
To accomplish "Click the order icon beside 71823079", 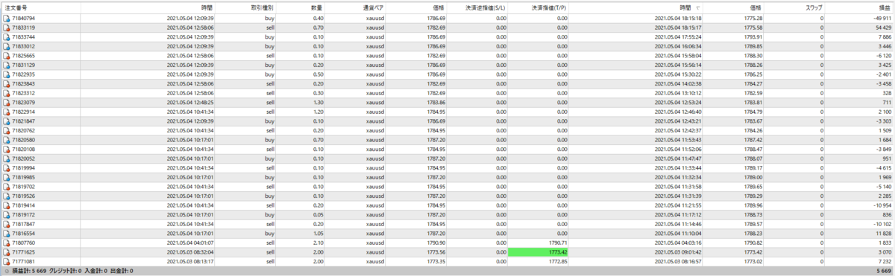I will [x=7, y=103].
